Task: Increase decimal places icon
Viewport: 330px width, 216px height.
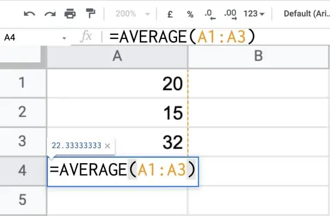Action: click(x=230, y=14)
